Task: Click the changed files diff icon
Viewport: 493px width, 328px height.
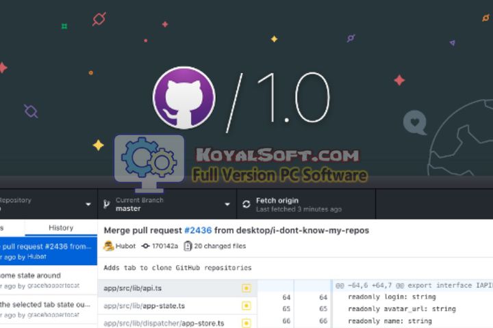Action: [188, 246]
